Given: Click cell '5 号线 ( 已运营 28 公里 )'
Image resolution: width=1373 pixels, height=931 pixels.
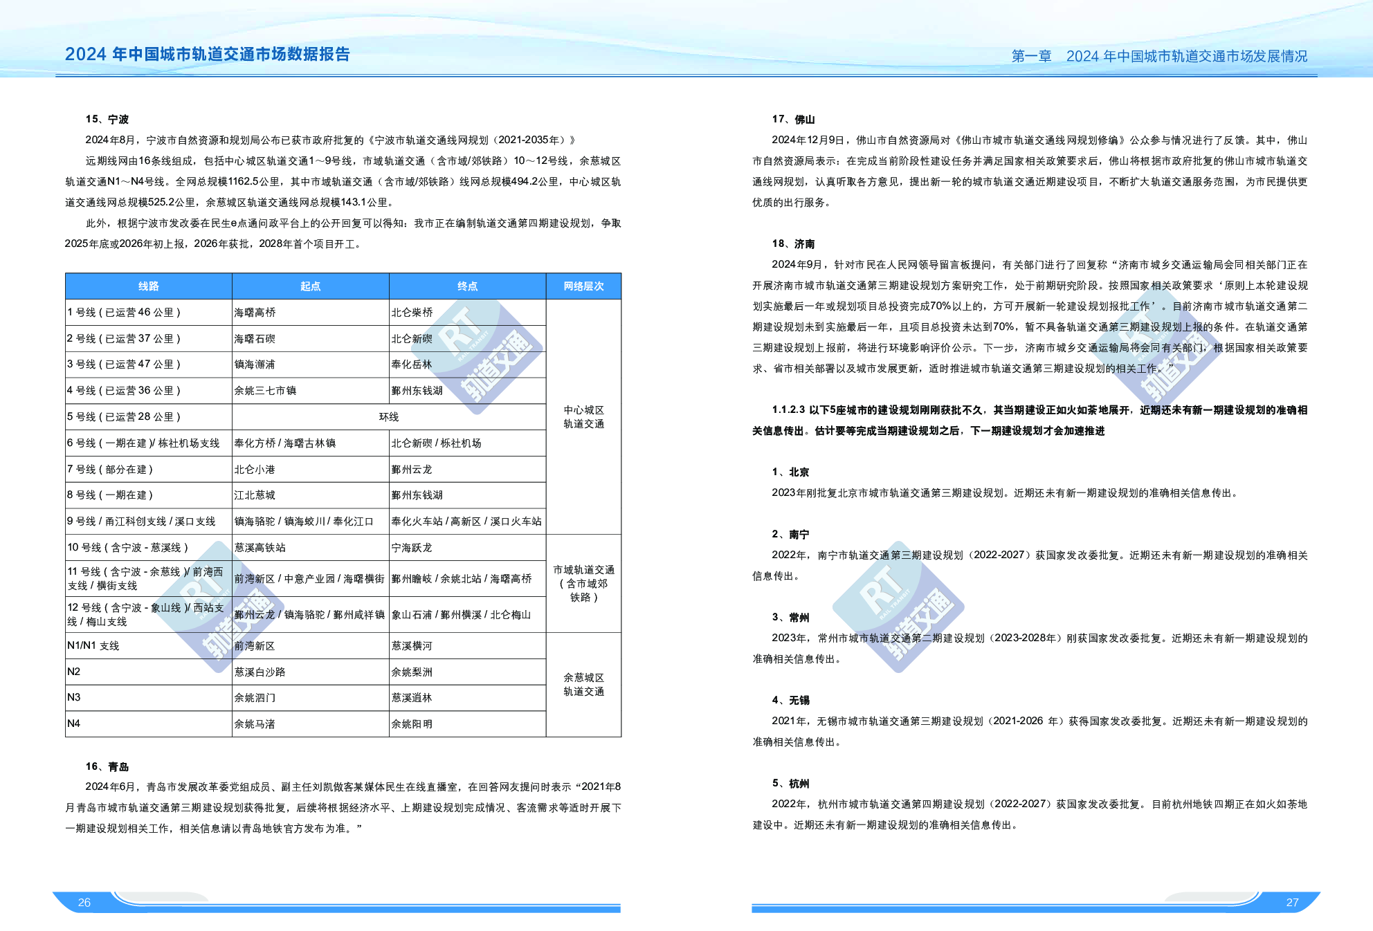Looking at the screenshot, I should coord(149,416).
